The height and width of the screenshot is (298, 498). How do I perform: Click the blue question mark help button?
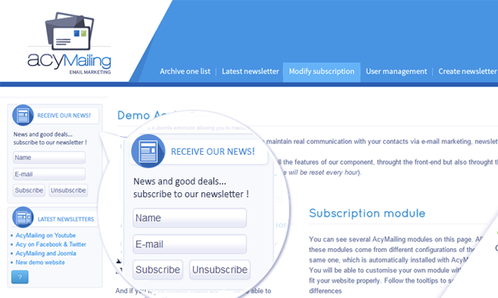pyautogui.click(x=20, y=277)
